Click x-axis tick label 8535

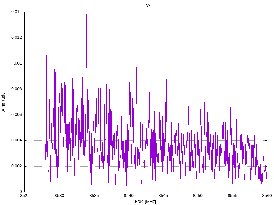tap(94, 196)
